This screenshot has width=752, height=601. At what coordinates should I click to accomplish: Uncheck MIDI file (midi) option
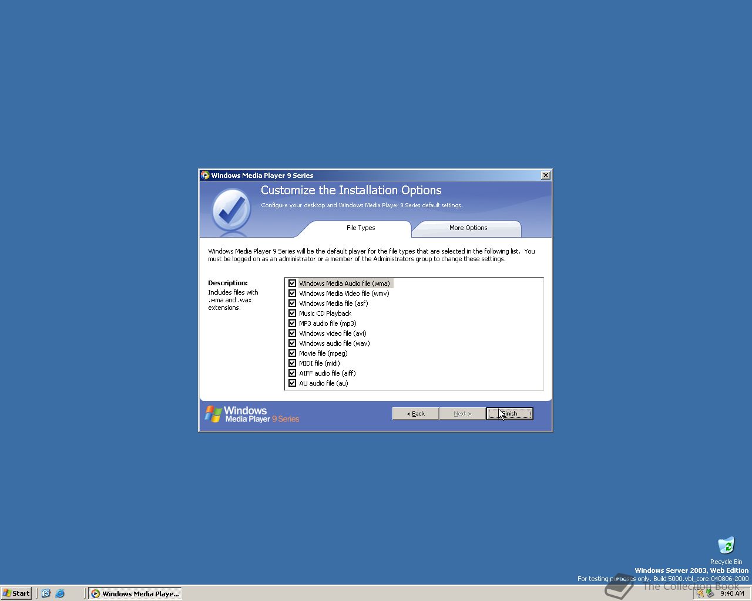point(292,363)
